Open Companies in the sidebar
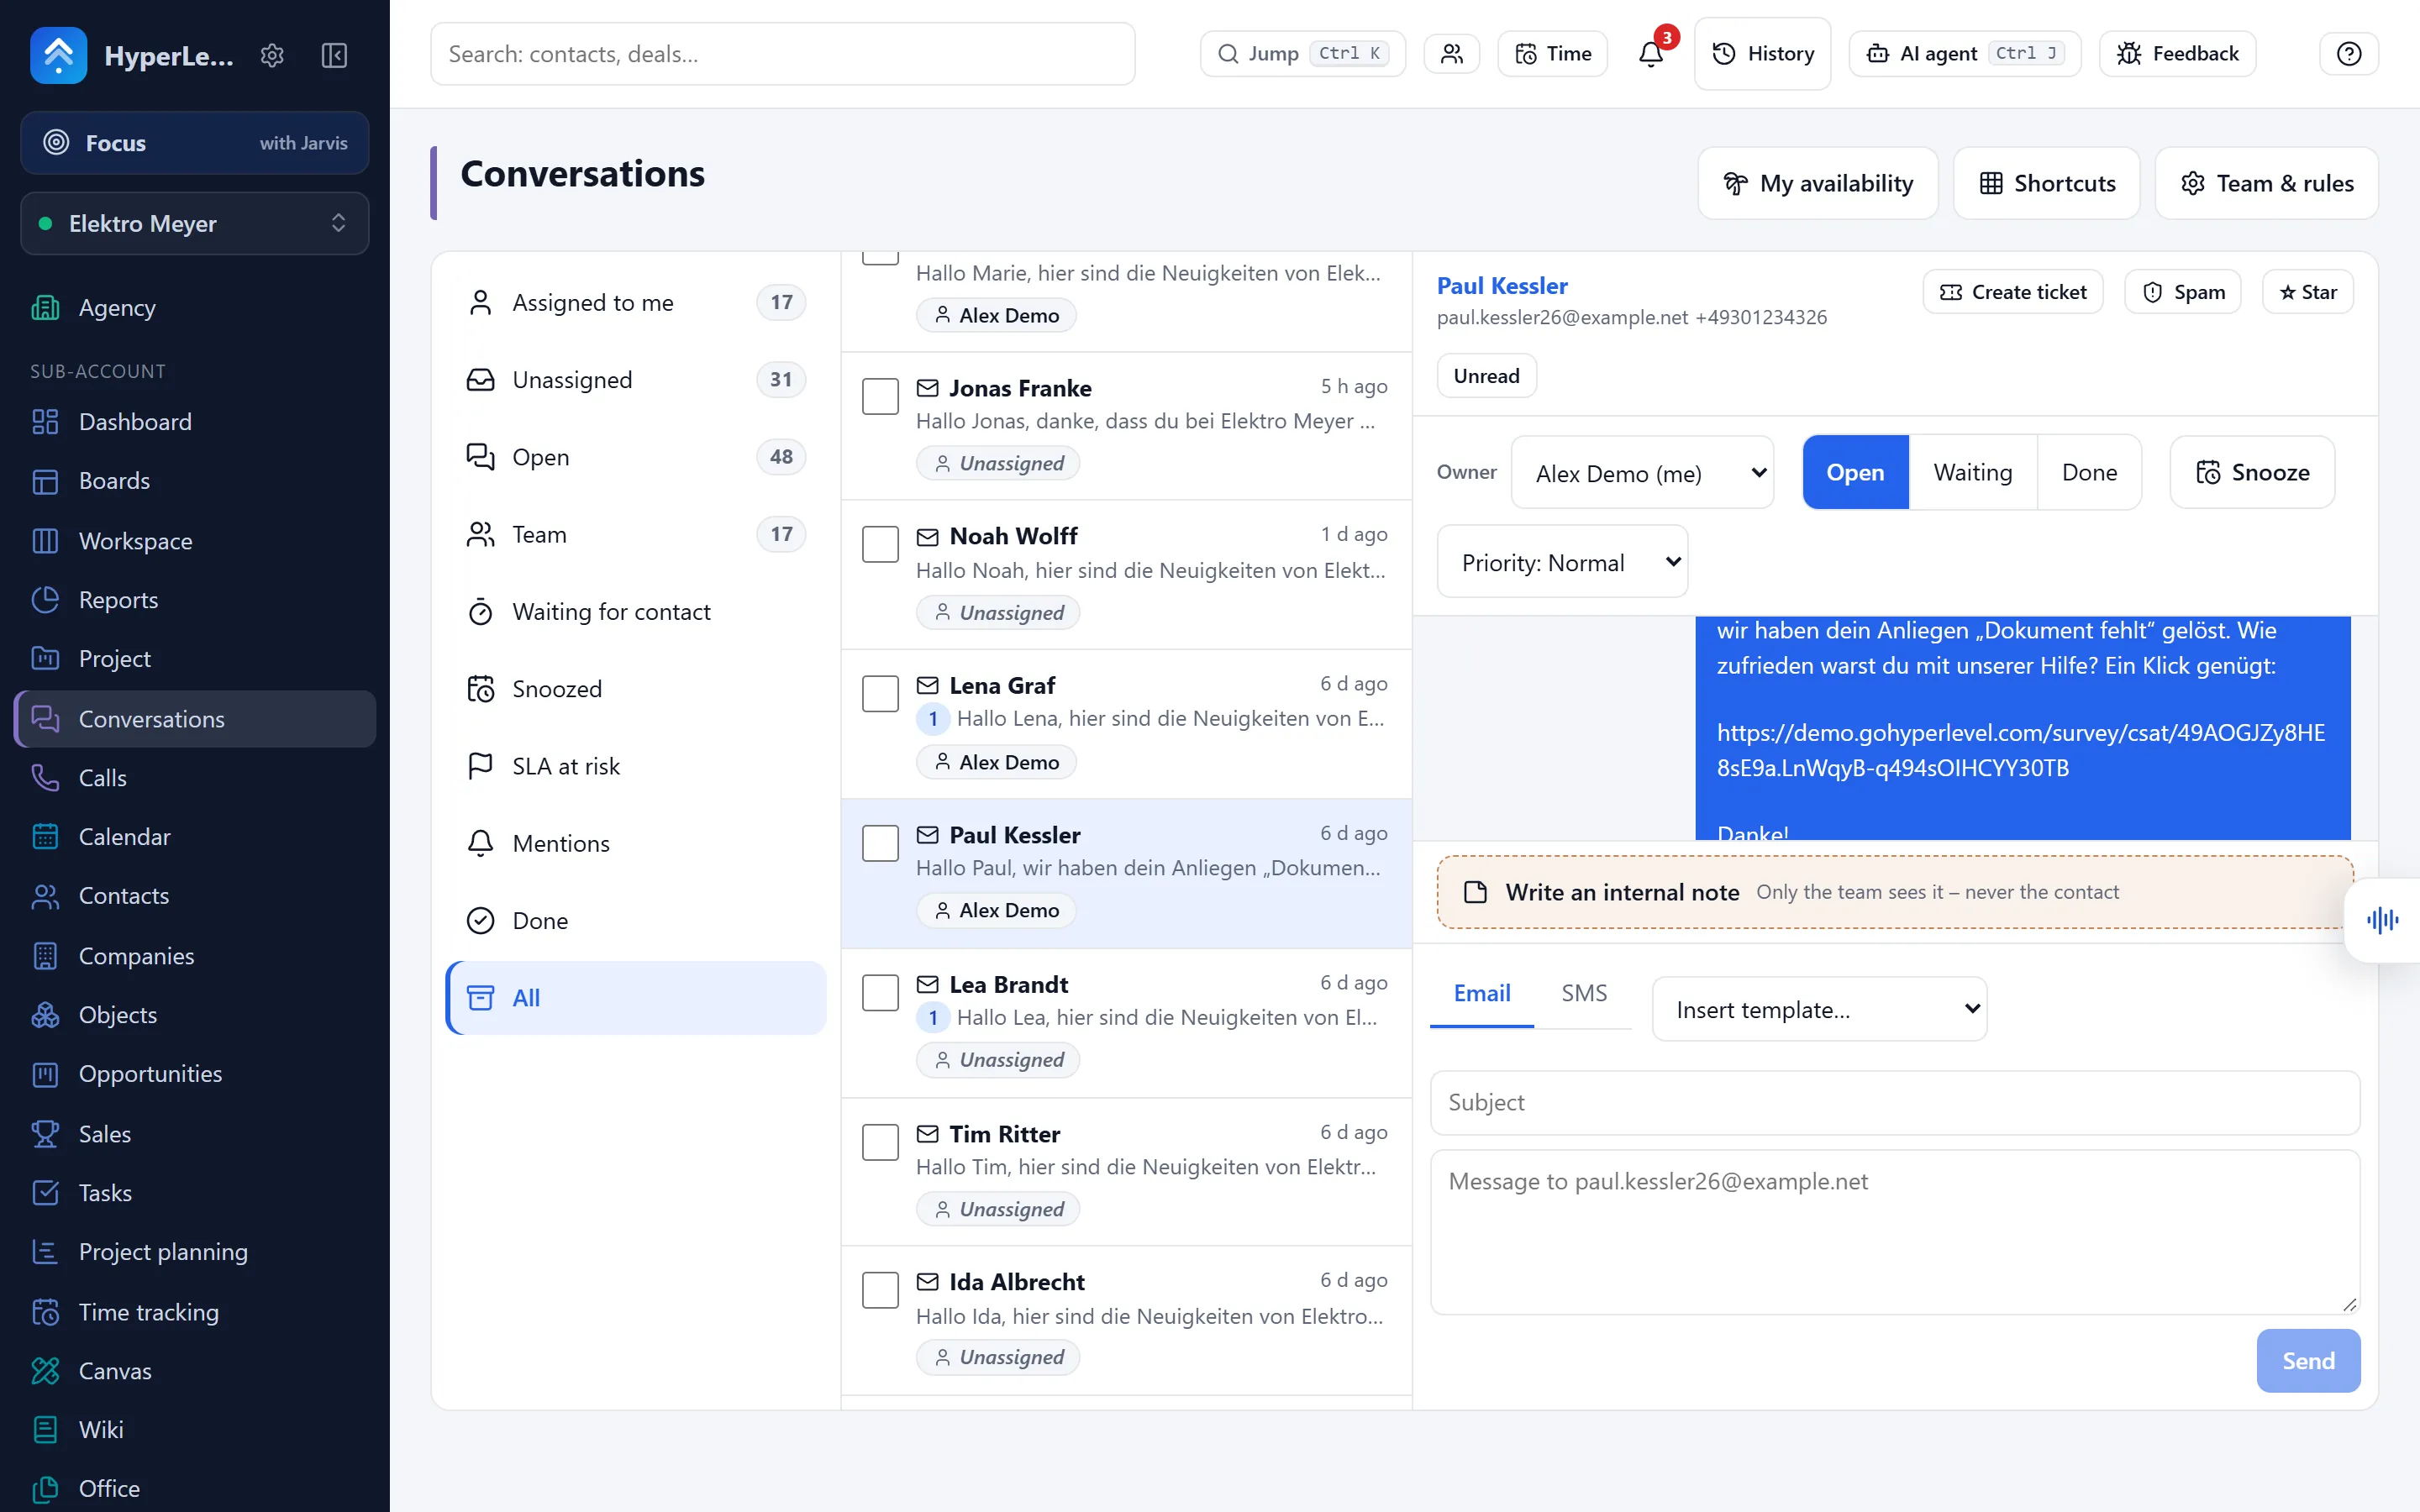 (x=195, y=956)
